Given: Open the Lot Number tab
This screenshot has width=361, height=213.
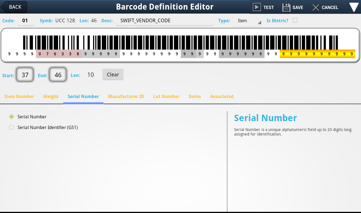Looking at the screenshot, I should point(166,97).
